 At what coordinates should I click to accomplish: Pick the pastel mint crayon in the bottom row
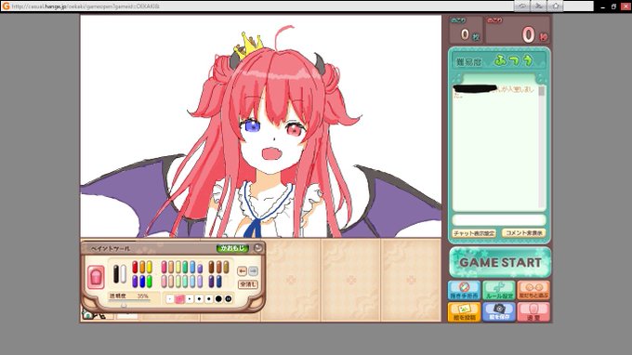[185, 282]
